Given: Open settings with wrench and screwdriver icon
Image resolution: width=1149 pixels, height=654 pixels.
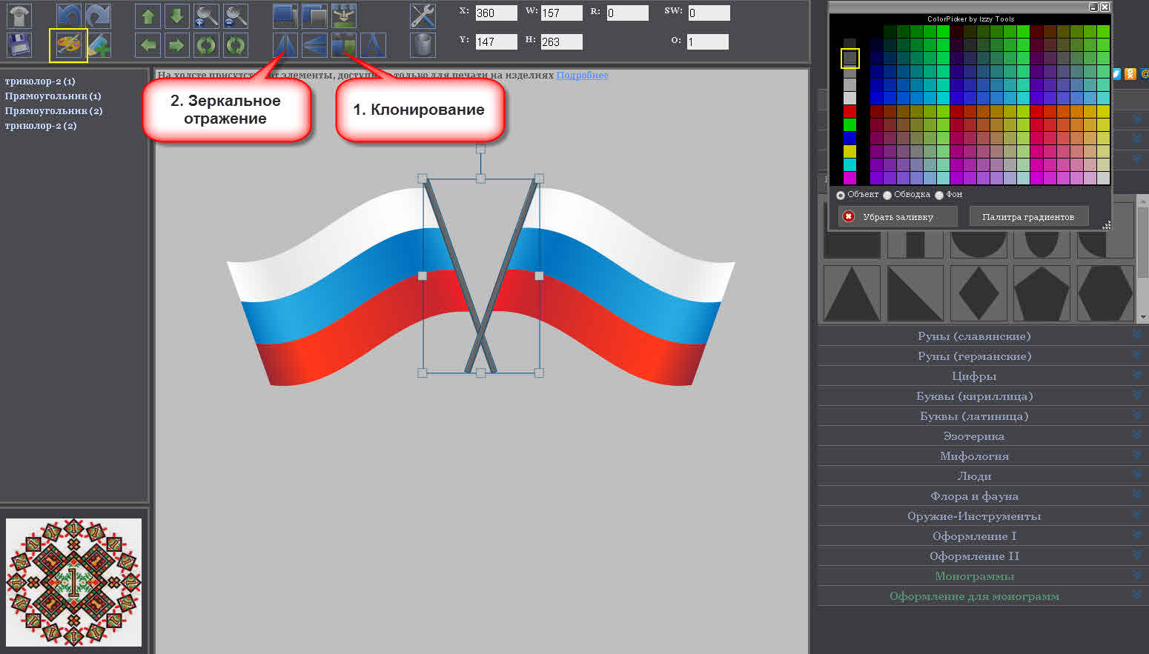Looking at the screenshot, I should tap(423, 16).
